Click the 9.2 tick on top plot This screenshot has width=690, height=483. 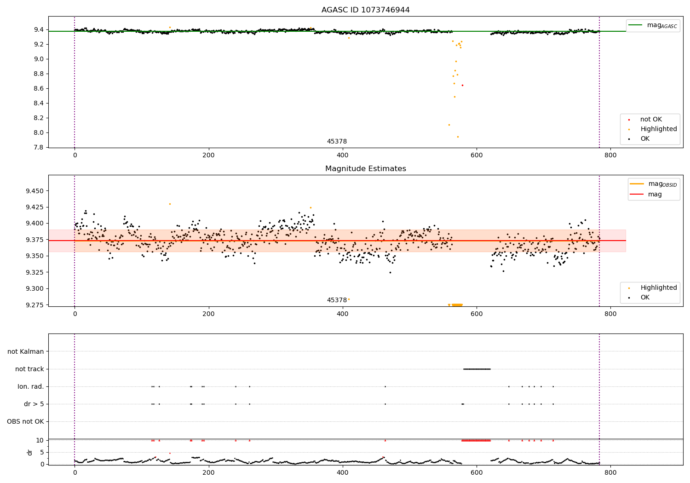click(39, 45)
